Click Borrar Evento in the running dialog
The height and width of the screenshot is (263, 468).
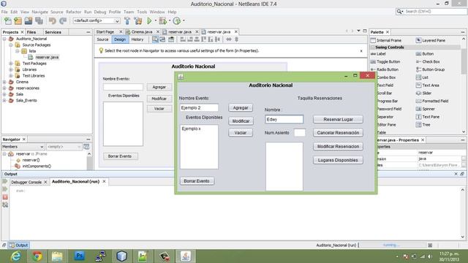point(197,181)
